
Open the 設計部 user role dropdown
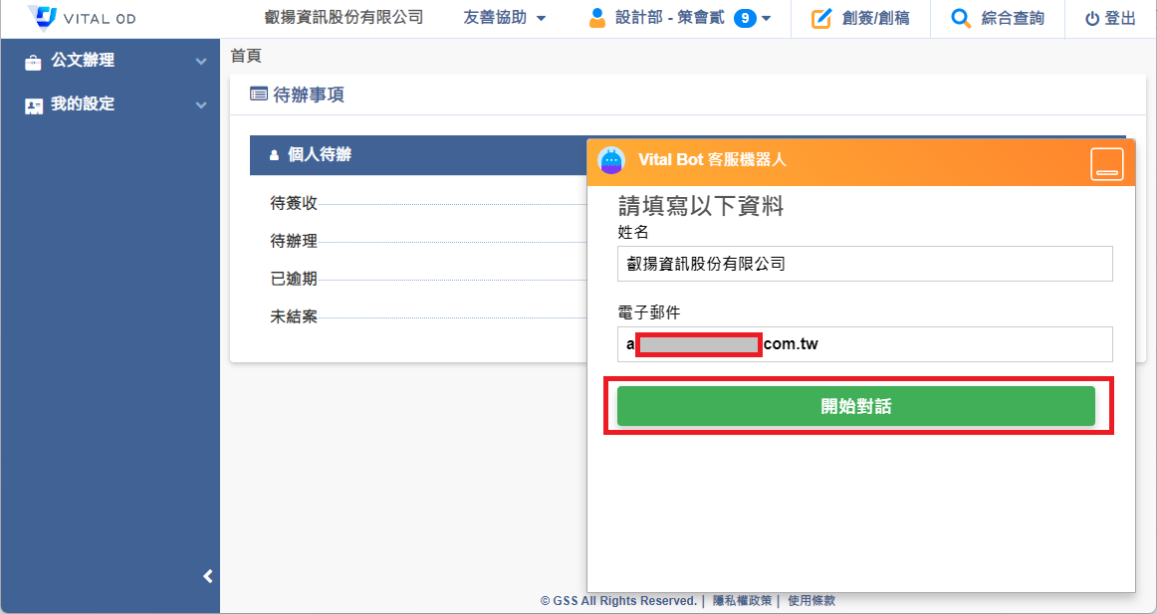coord(767,18)
